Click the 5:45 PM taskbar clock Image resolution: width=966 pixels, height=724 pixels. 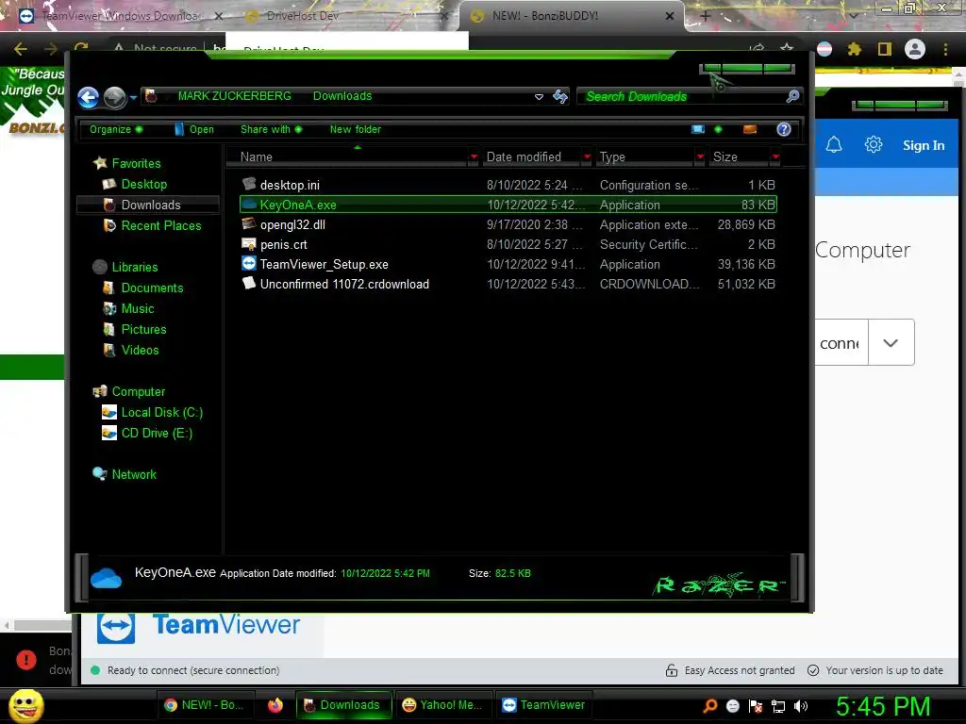pyautogui.click(x=883, y=706)
